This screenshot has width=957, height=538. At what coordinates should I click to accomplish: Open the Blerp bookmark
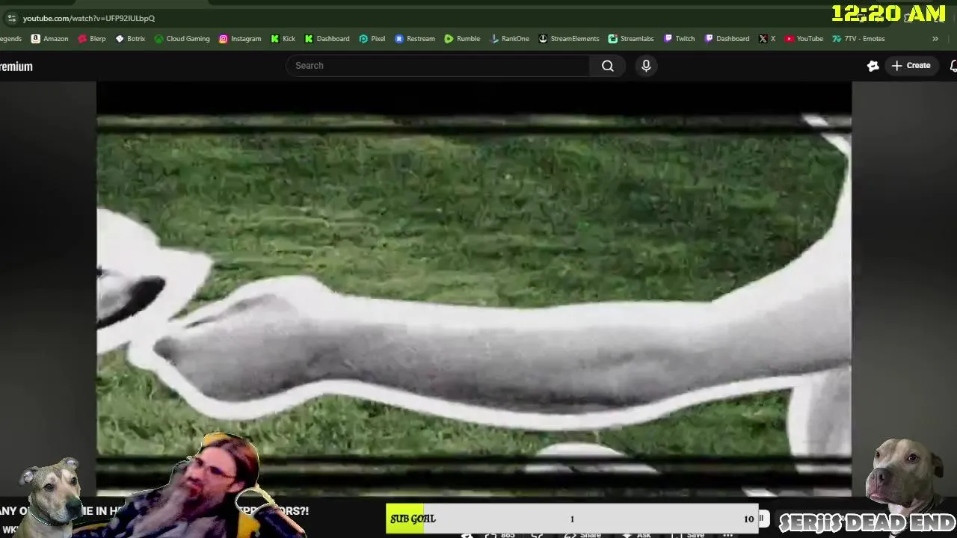click(92, 39)
